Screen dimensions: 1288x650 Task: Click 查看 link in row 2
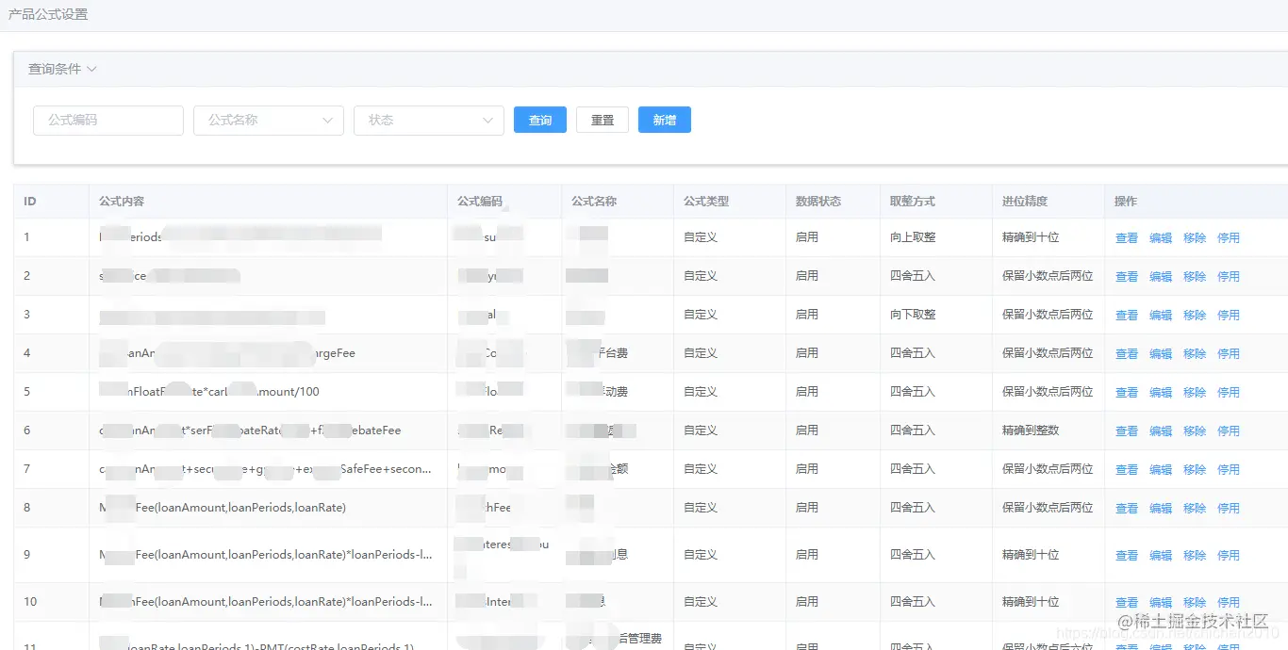tap(1127, 277)
